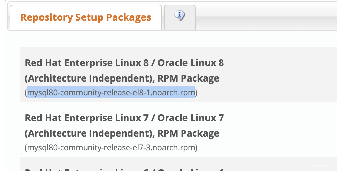Click the Red Hat Enterprise Linux 7 heading
The height and width of the screenshot is (171, 337).
87,118
